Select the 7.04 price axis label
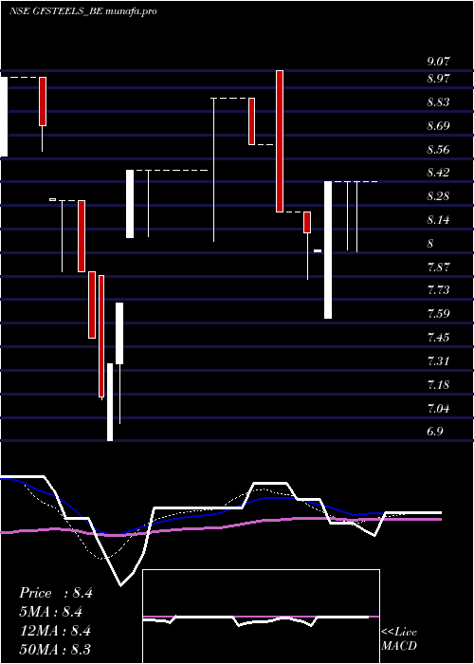Image resolution: width=474 pixels, height=664 pixels. 438,409
